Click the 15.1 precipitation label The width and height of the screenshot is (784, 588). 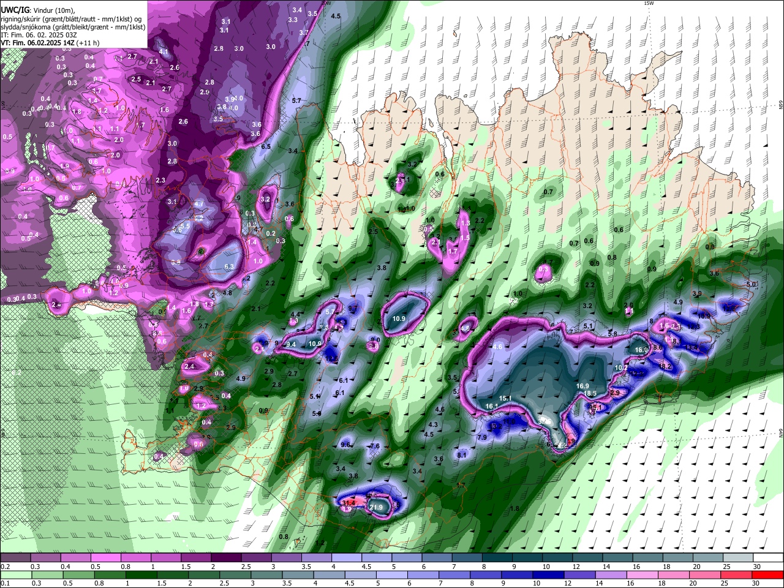pos(505,398)
